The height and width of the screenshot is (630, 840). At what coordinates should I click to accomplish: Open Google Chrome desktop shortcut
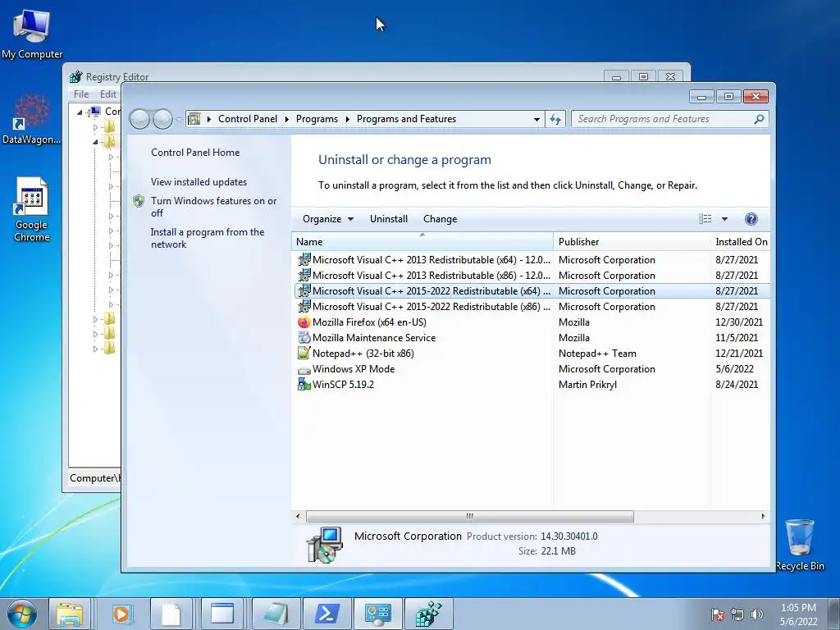coord(32,209)
